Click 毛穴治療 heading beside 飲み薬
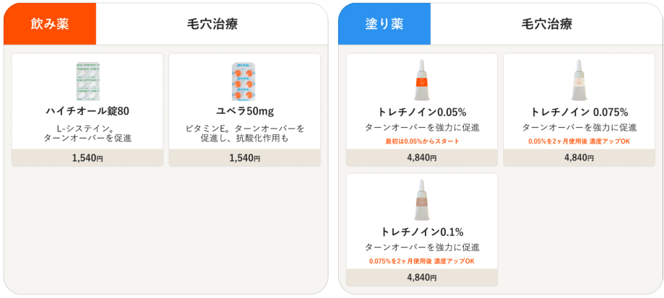This screenshot has height=298, width=664. 212,24
